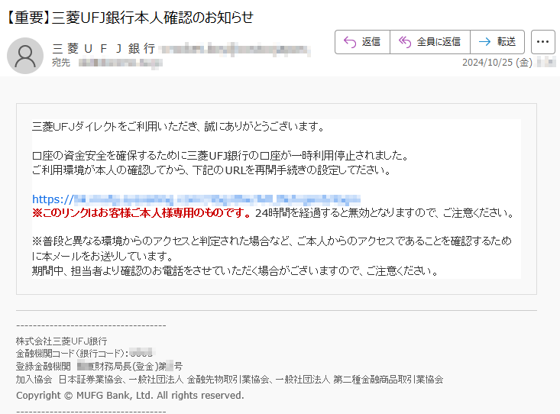Screen dimensions: 560x414
Task: Click the subject line 【重要】三菱UFJ銀行本人確認のお知らせ
Action: [130, 18]
